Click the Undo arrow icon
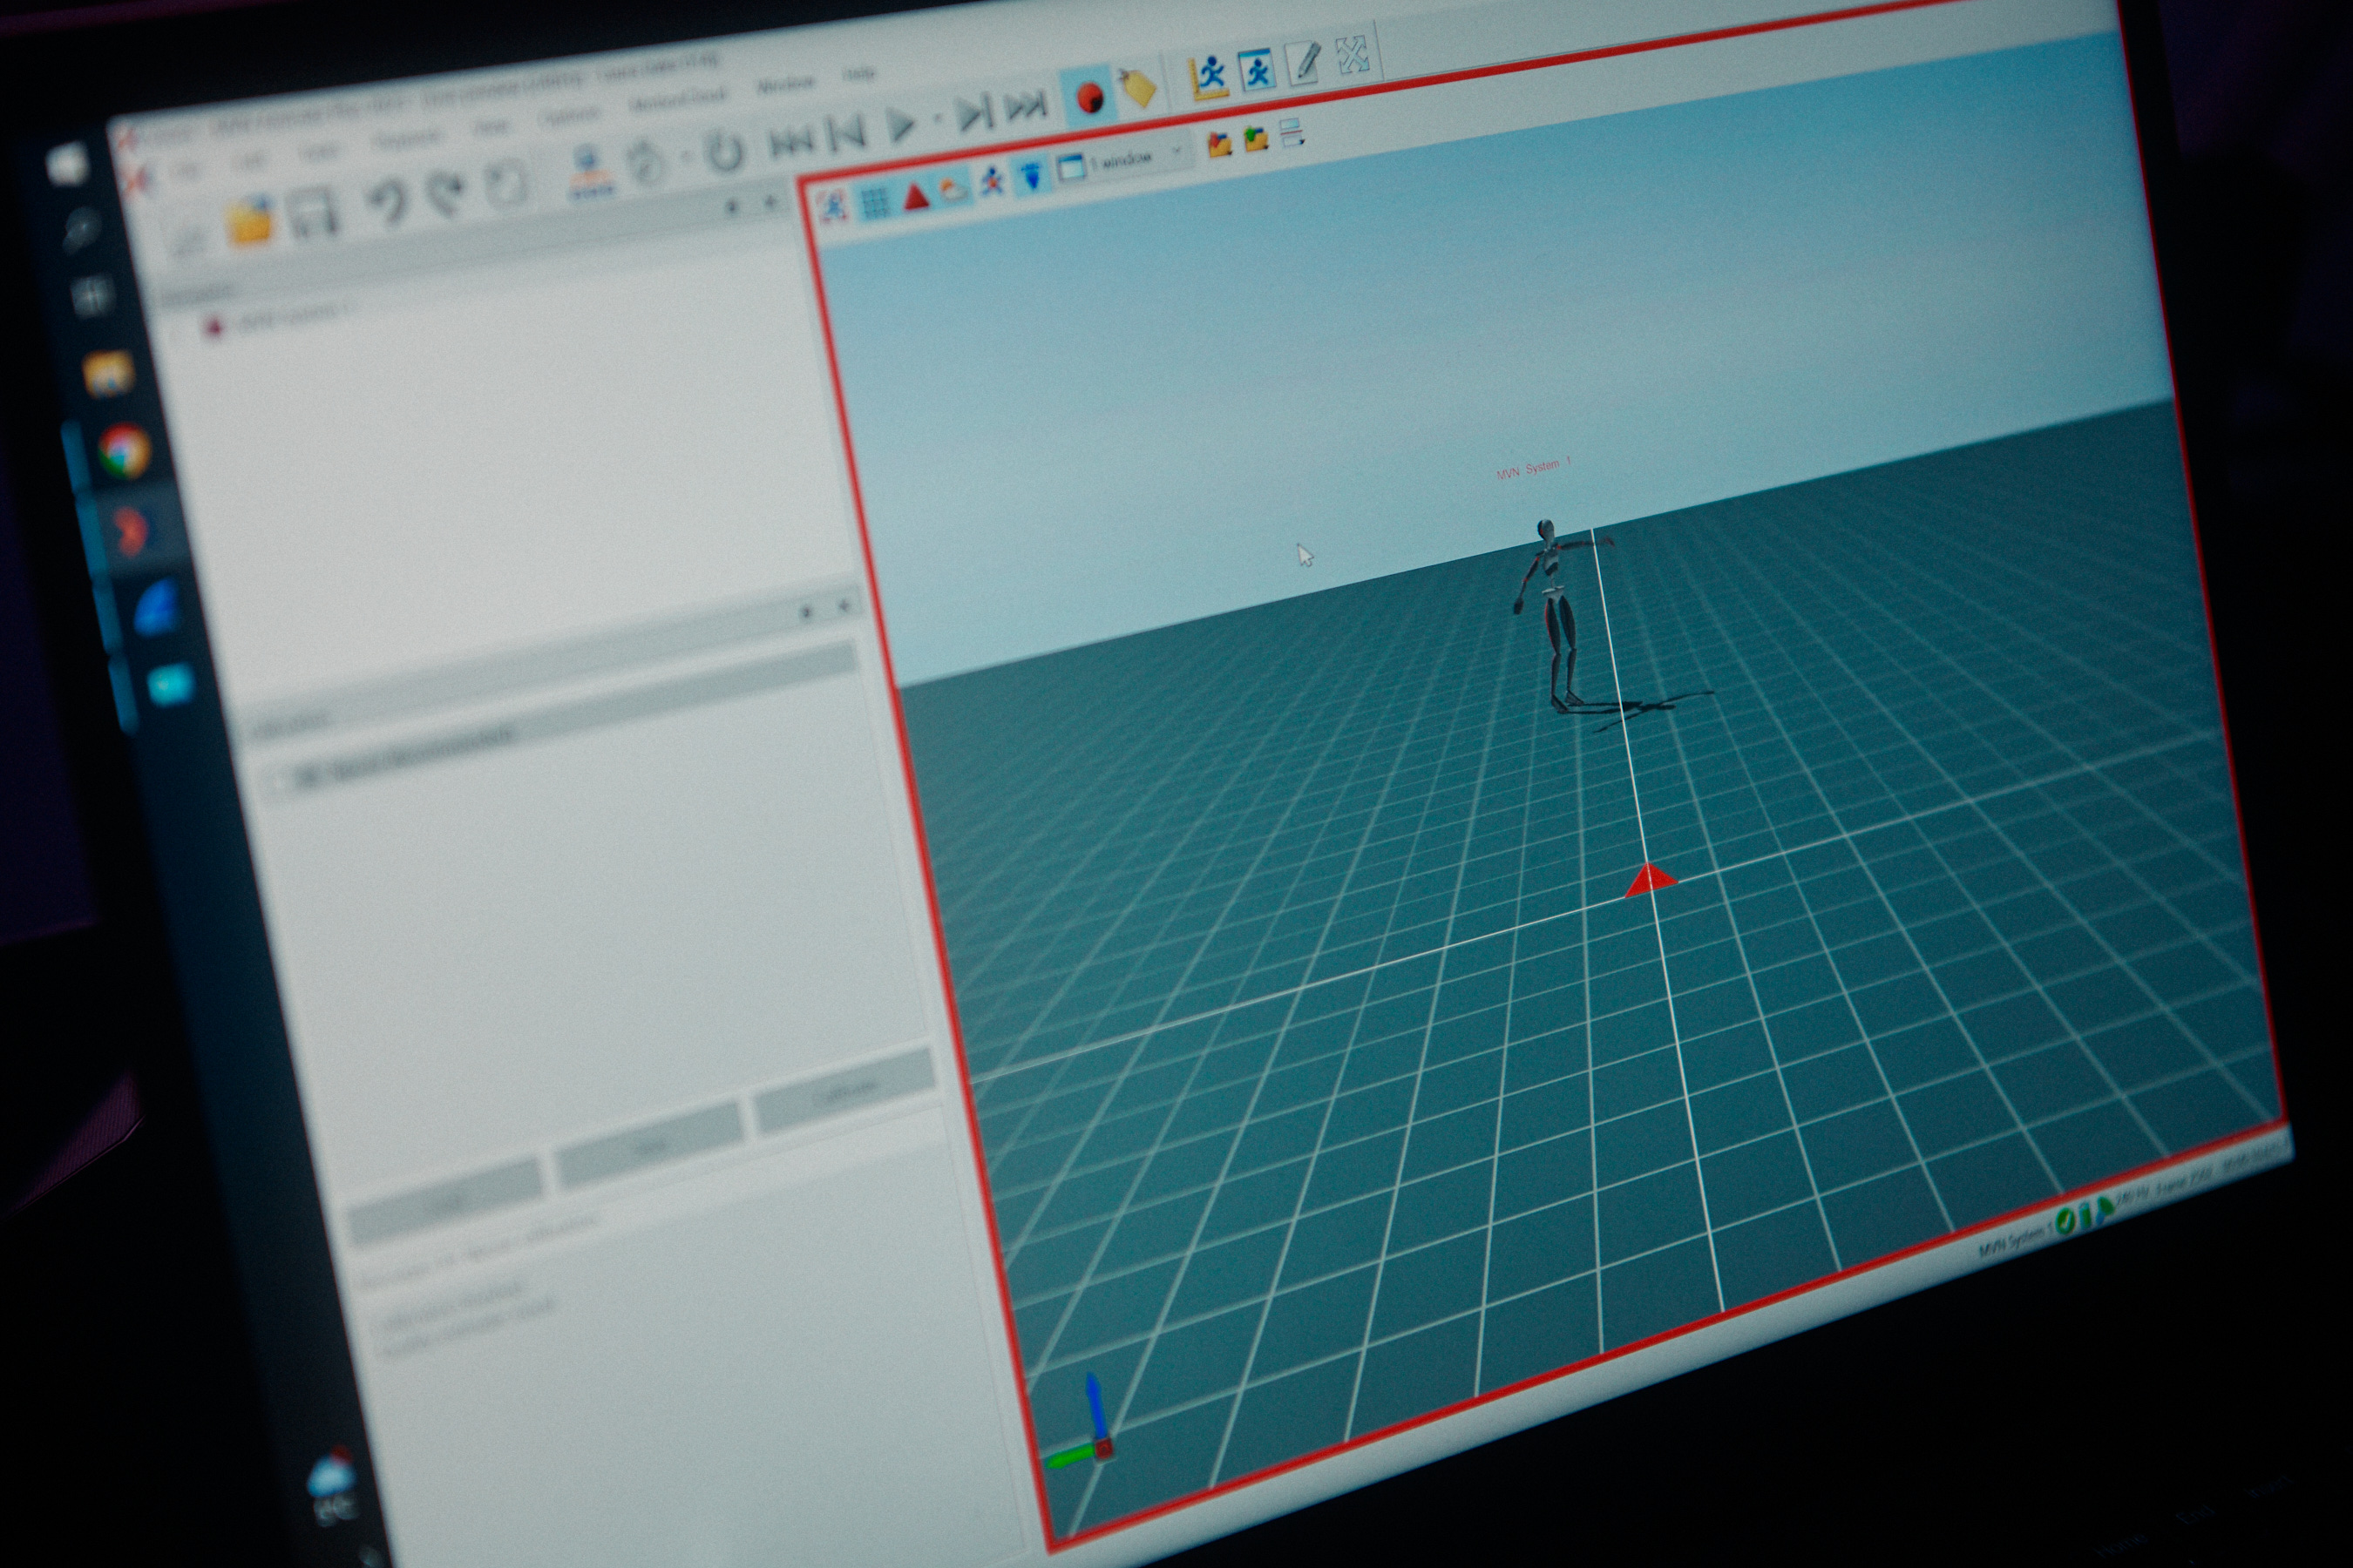Image resolution: width=2353 pixels, height=1568 pixels. tap(388, 204)
